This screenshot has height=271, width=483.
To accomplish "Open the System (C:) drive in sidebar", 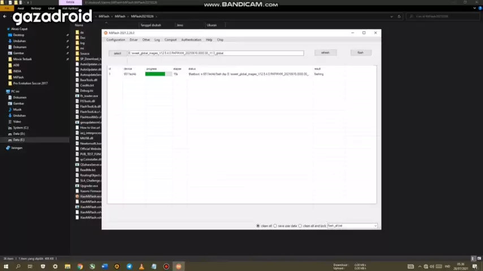I will [x=20, y=128].
